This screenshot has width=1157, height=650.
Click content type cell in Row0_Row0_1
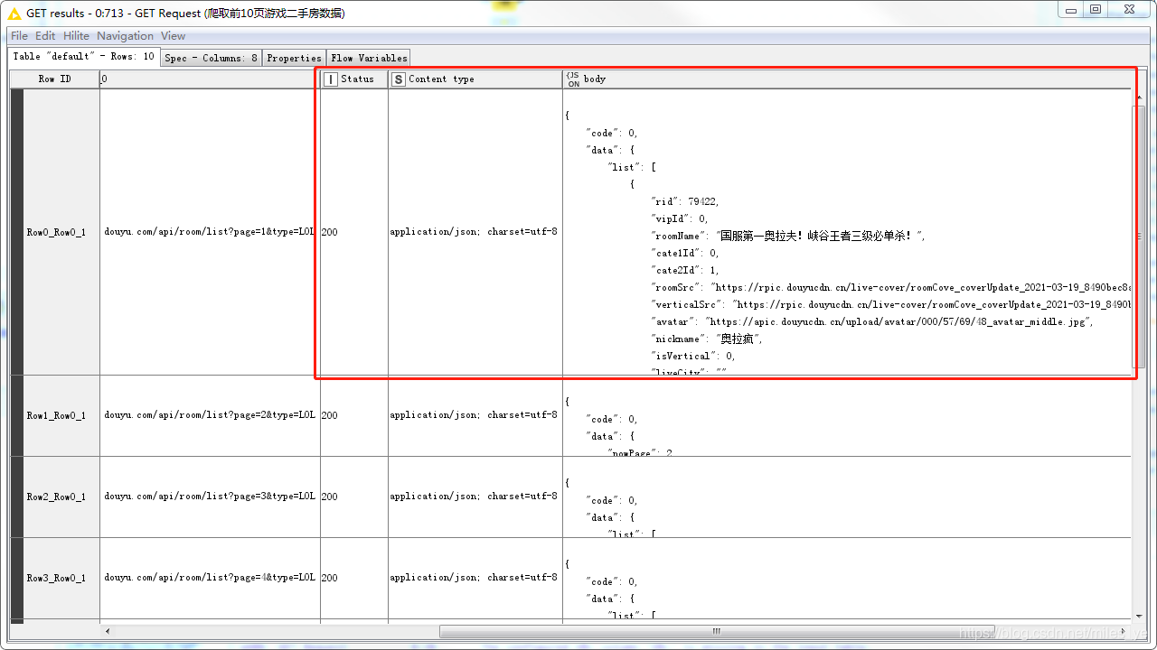click(475, 232)
